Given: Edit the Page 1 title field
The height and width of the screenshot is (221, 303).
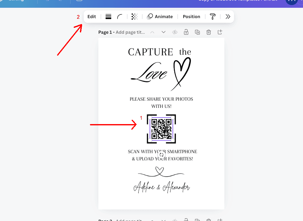Looking at the screenshot, I should 130,32.
